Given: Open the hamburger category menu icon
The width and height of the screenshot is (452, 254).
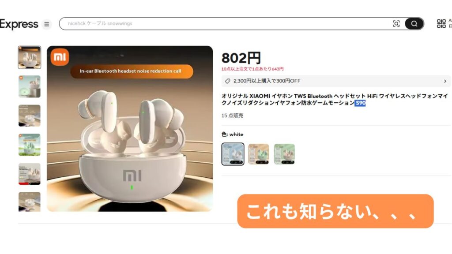Looking at the screenshot, I should pyautogui.click(x=46, y=24).
